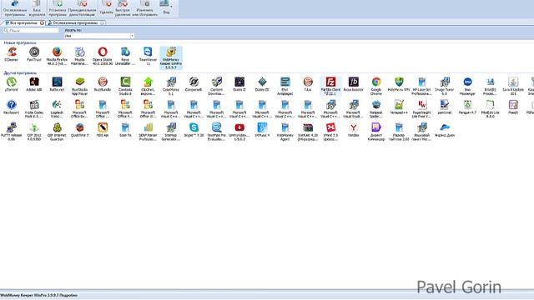534x300 pixels.
Task: Select the WebMoney Agent program
Action: 285,132
